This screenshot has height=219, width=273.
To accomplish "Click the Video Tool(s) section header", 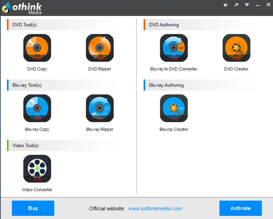I will pyautogui.click(x=26, y=146).
